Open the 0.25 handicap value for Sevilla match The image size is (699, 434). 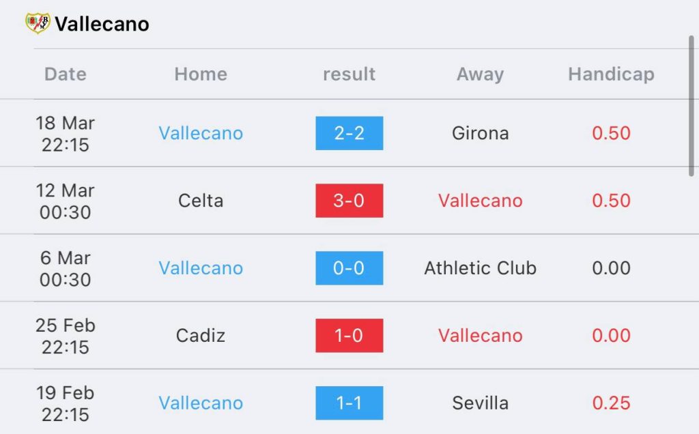[x=611, y=403]
